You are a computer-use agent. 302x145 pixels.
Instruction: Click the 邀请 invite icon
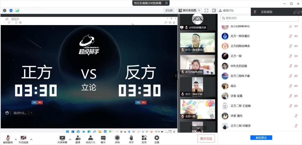click(x=78, y=138)
